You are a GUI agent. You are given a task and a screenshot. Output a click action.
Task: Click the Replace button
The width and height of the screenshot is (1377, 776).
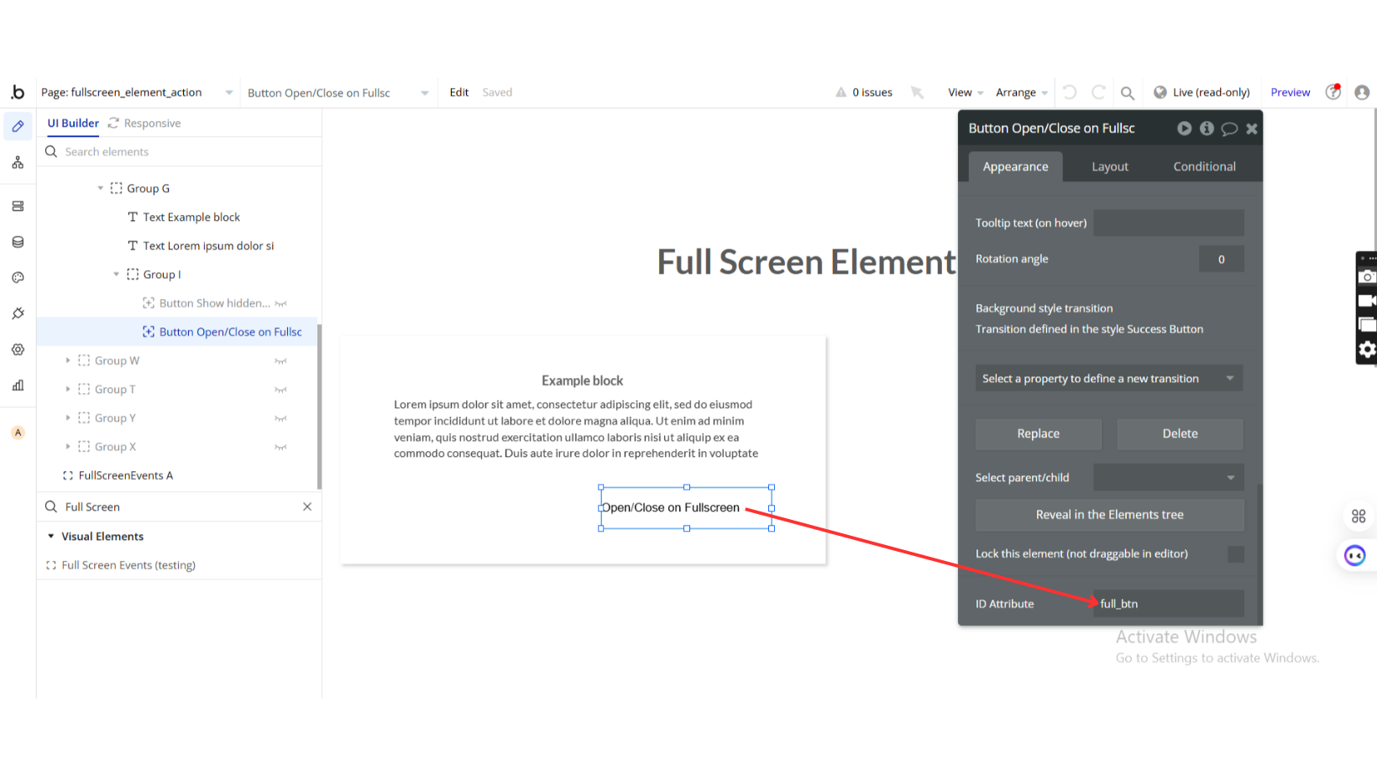pyautogui.click(x=1038, y=433)
